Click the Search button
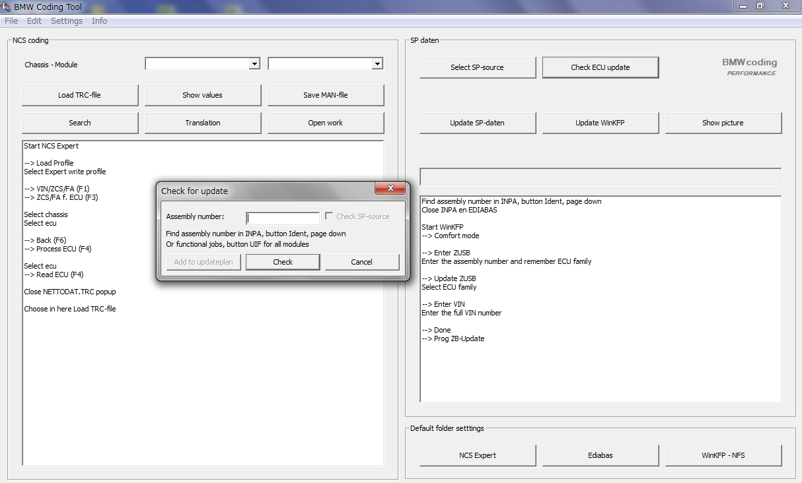This screenshot has height=483, width=802. click(80, 123)
